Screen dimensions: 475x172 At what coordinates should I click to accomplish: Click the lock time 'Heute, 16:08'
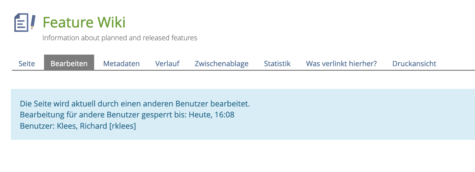(212, 115)
